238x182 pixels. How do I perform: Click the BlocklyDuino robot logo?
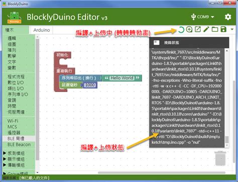coord(14,18)
